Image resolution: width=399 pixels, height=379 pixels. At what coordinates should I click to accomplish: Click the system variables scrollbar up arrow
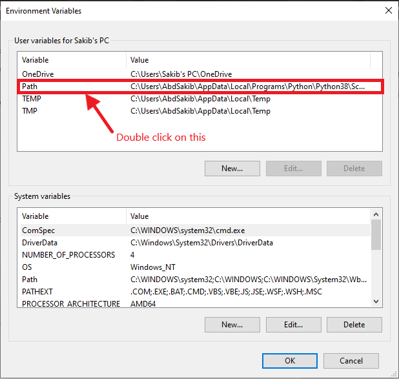[x=376, y=214]
